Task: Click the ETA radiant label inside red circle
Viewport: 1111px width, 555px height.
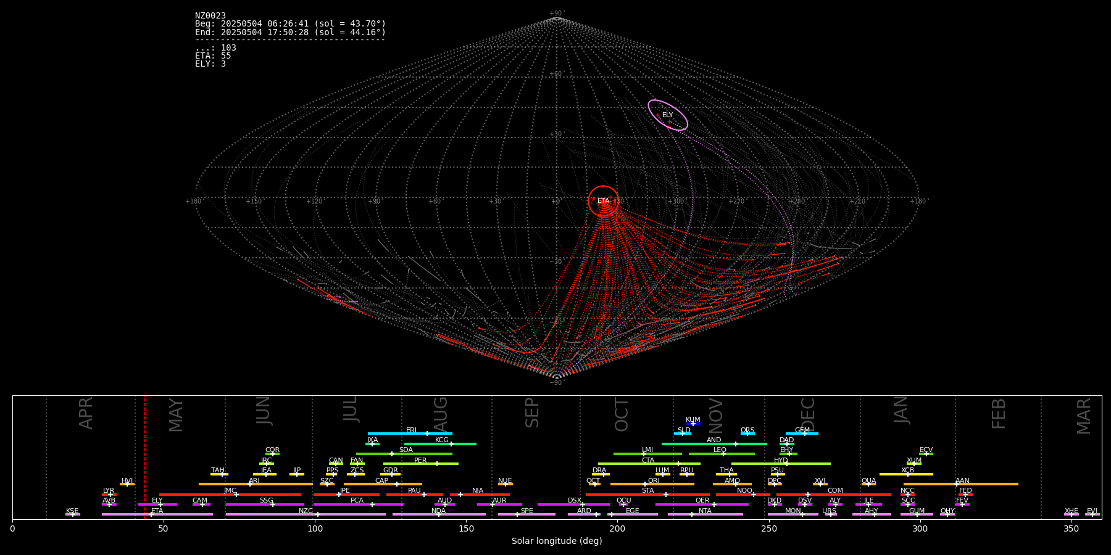Action: tap(603, 201)
